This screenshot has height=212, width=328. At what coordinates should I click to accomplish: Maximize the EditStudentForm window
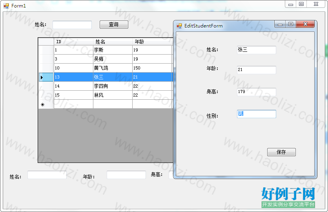pos(291,24)
